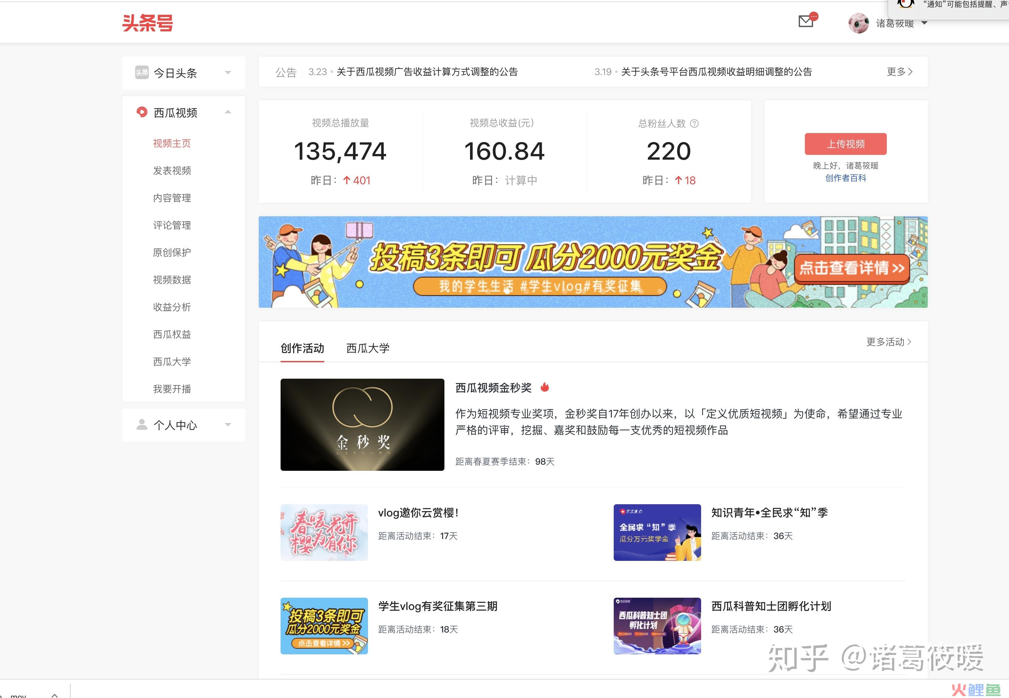
Task: Click the user avatar picture
Action: [858, 23]
